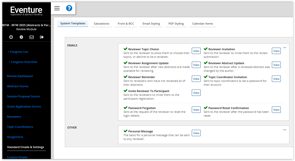Click the Review Module label

click(x=26, y=29)
